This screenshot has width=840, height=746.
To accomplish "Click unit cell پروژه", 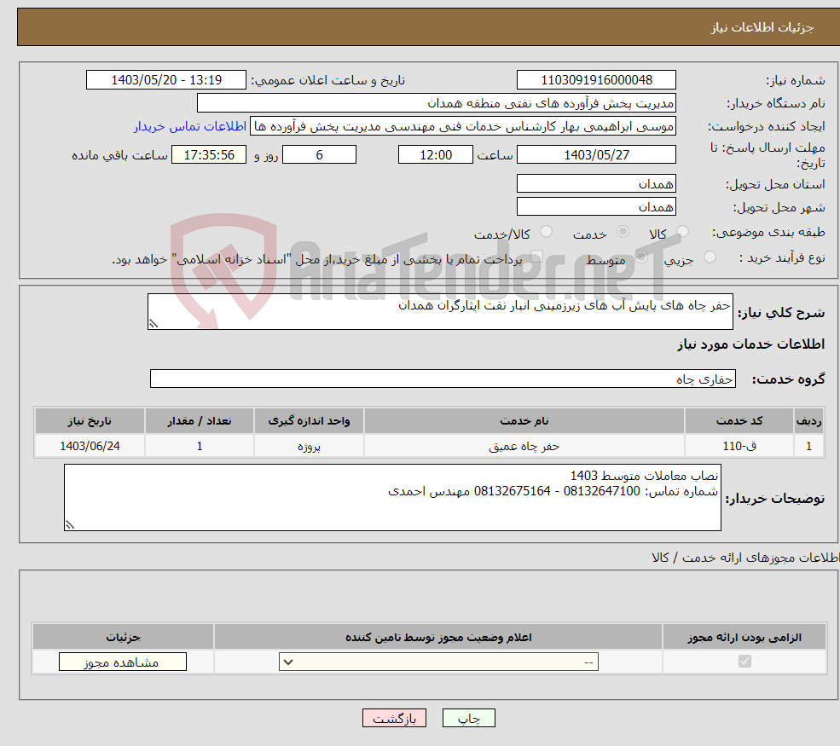I will [309, 446].
